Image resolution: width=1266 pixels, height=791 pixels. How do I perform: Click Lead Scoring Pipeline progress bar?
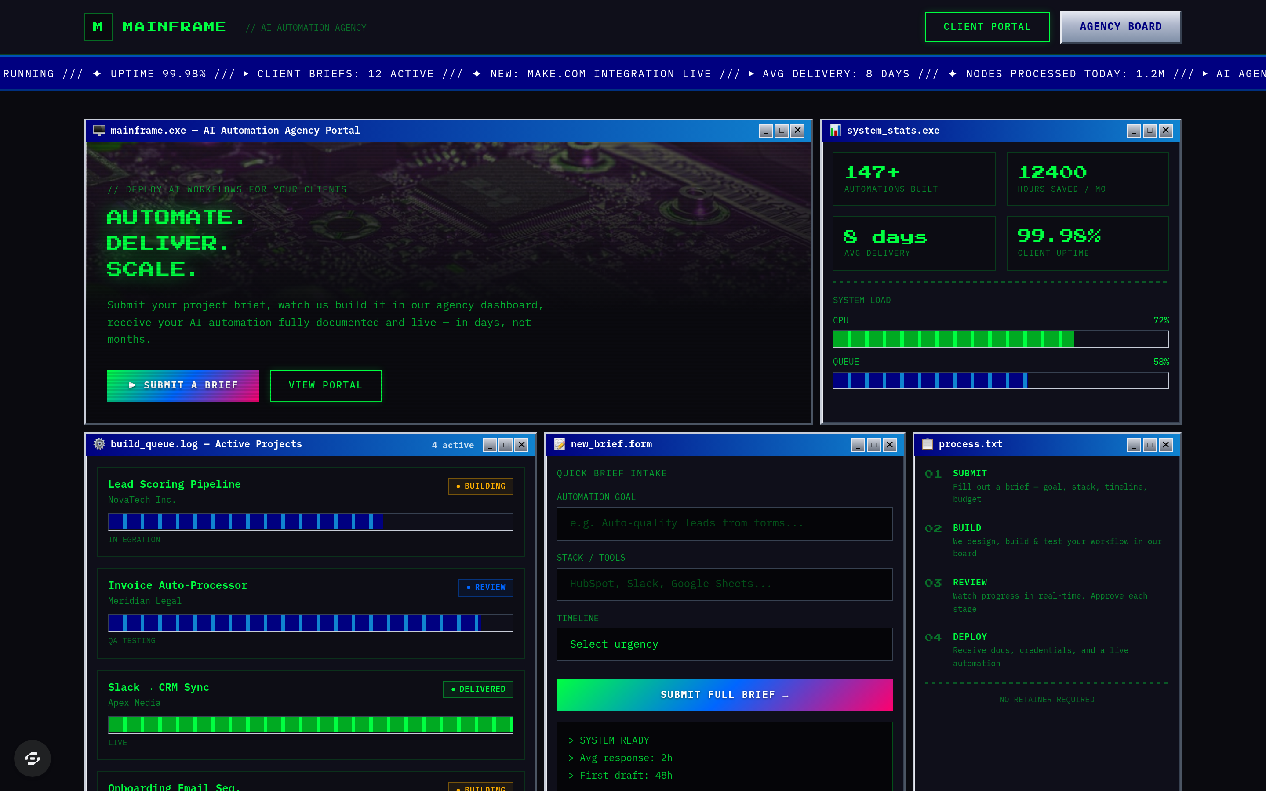(x=311, y=522)
